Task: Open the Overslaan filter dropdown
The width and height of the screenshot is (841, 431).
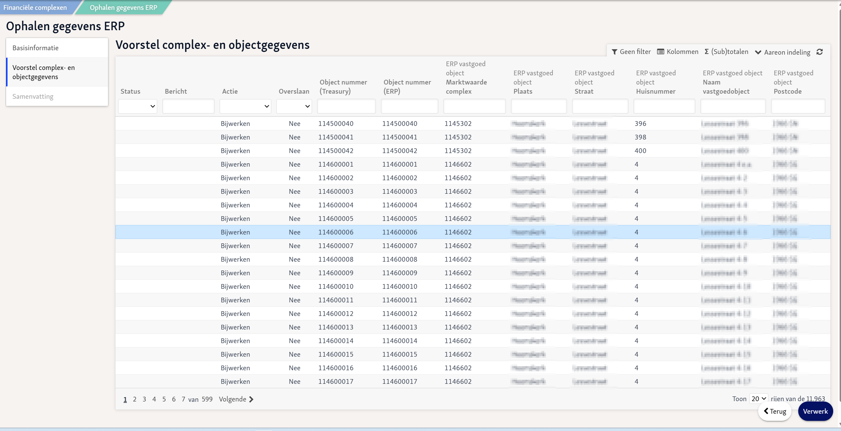Action: [x=294, y=106]
